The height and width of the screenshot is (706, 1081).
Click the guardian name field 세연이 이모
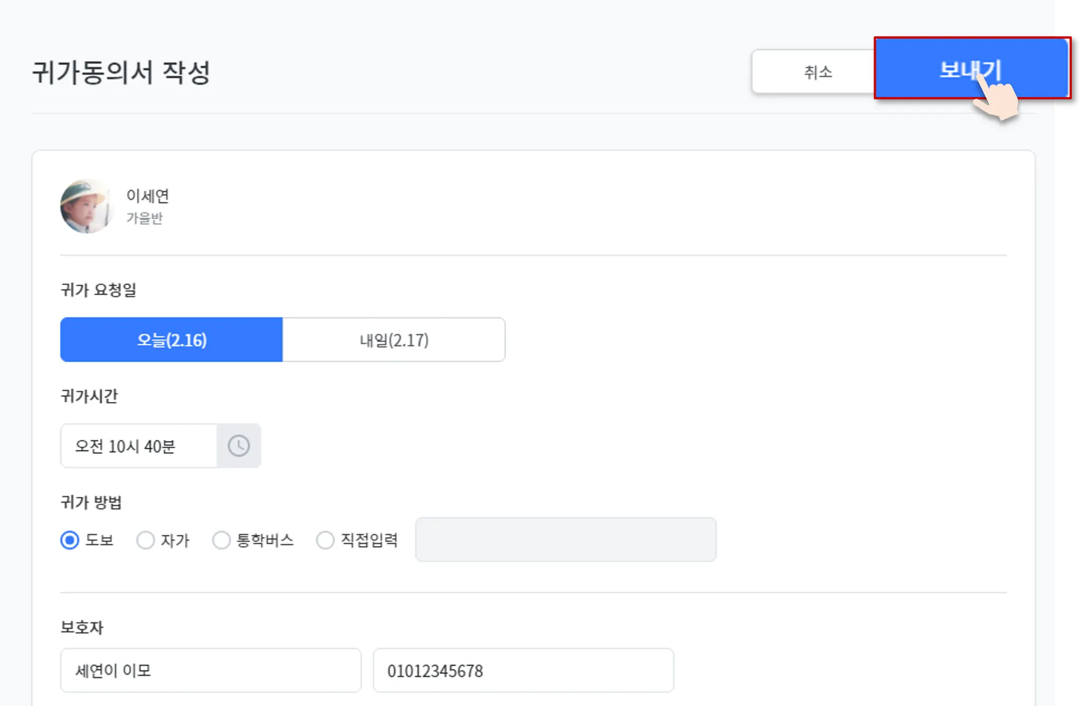tap(211, 671)
